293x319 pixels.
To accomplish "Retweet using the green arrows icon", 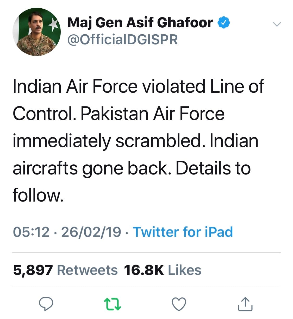I will coord(112,304).
